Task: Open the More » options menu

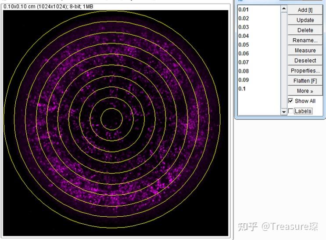Action: 305,91
